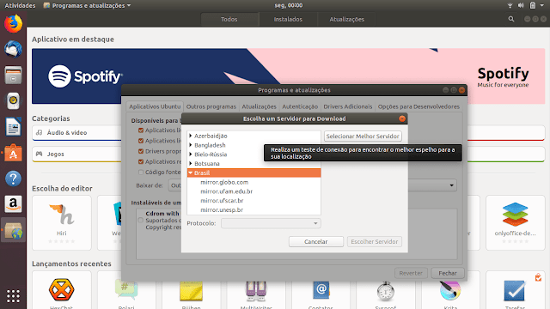Toggle 'Aplicativos re...' checkbox
Viewport: 550px width, 309px height.
(141, 162)
